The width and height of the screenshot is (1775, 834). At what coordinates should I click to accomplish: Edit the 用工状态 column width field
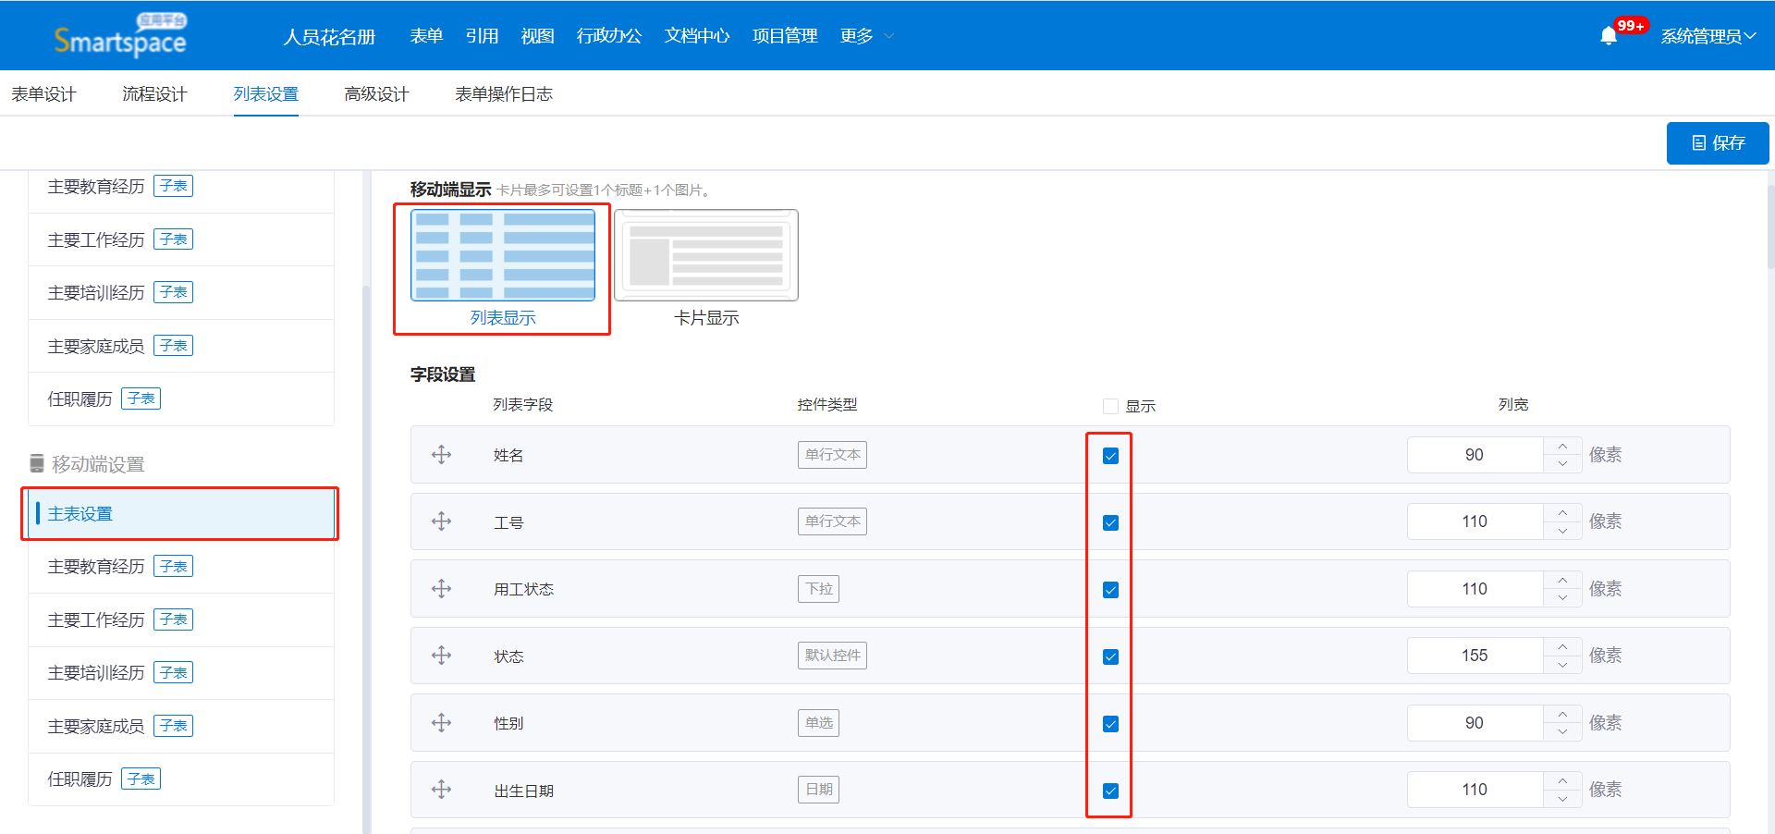click(x=1475, y=589)
